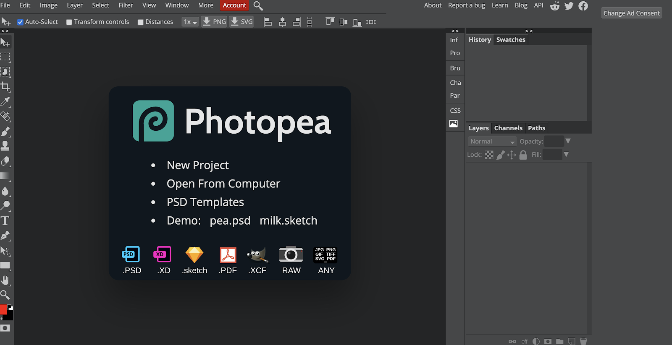Select the Crop tool

pos(5,87)
